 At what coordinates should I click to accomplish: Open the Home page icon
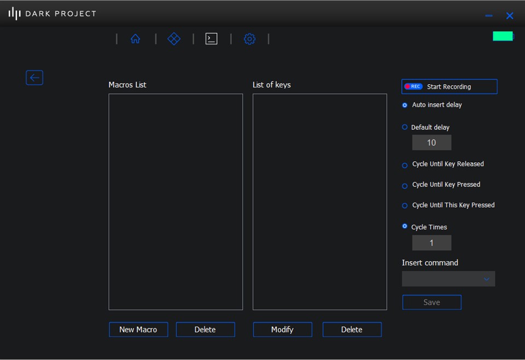135,39
